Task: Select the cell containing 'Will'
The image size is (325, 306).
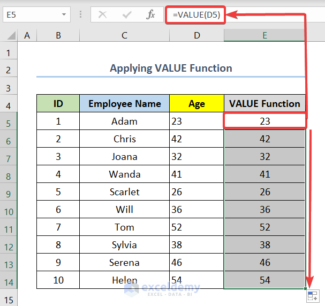Action: [x=124, y=209]
